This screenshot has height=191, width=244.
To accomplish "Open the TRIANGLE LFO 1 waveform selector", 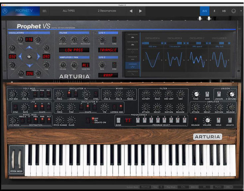I will point(108,50).
